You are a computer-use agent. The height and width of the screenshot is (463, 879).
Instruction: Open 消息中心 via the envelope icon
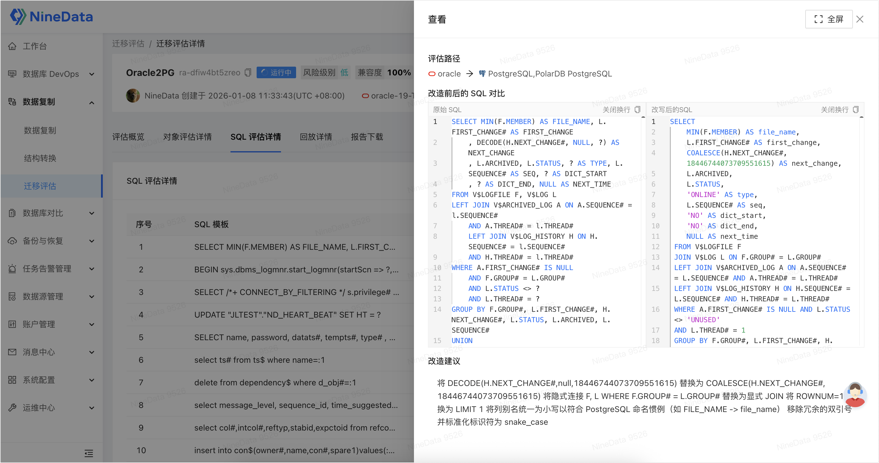point(12,352)
